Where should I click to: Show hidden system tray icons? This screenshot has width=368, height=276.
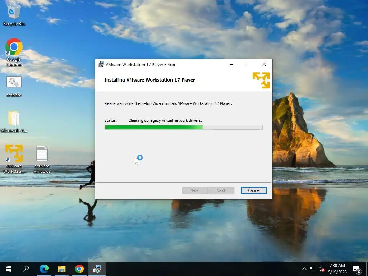[x=304, y=269]
